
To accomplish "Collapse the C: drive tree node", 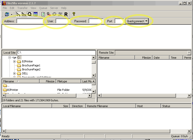I will (10, 57).
